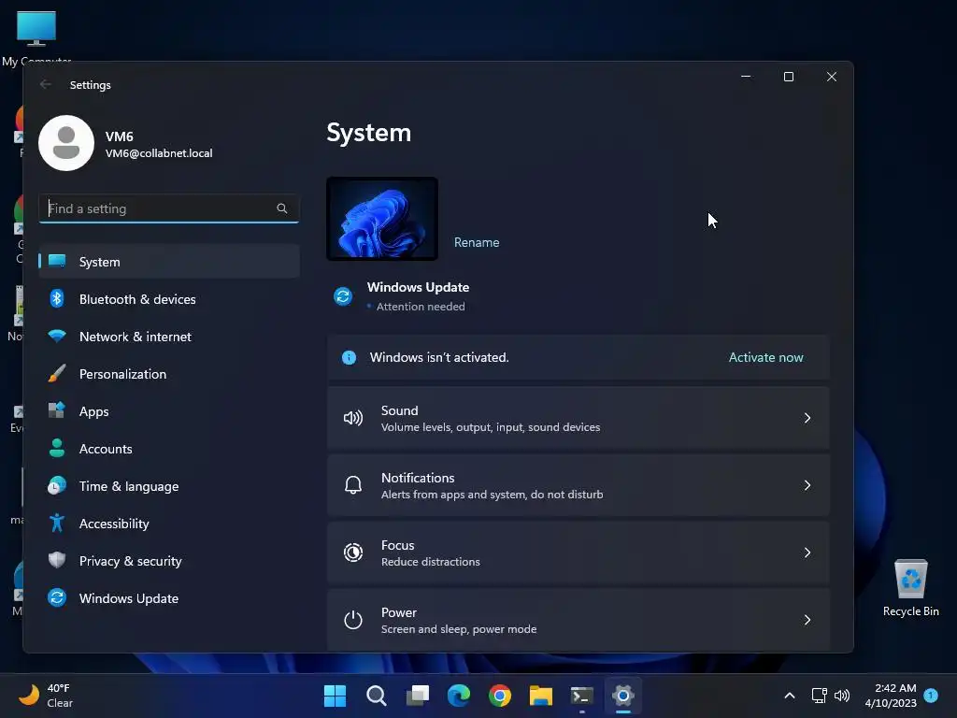957x718 pixels.
Task: Launch Google Chrome from taskbar
Action: point(500,696)
